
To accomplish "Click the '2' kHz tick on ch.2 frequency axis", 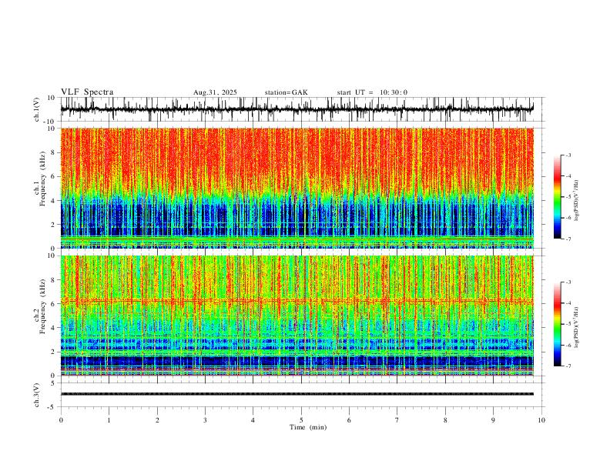I will click(x=54, y=352).
